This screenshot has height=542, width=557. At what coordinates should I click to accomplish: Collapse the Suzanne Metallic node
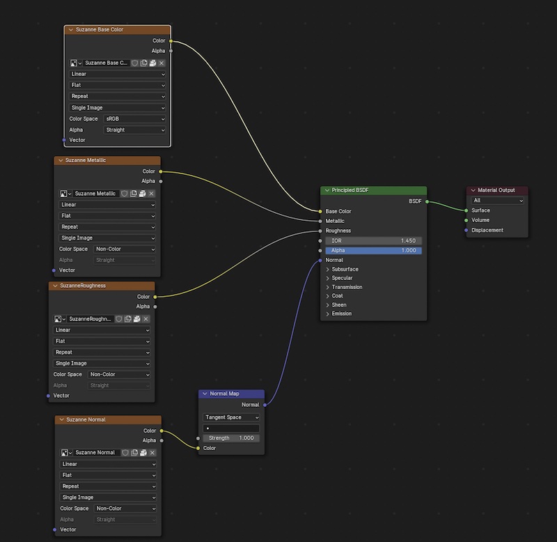pyautogui.click(x=61, y=161)
